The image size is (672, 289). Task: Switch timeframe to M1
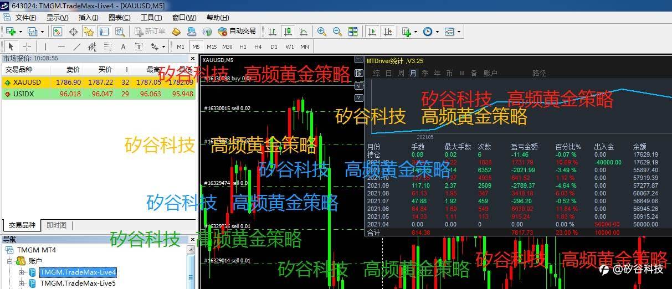181,47
